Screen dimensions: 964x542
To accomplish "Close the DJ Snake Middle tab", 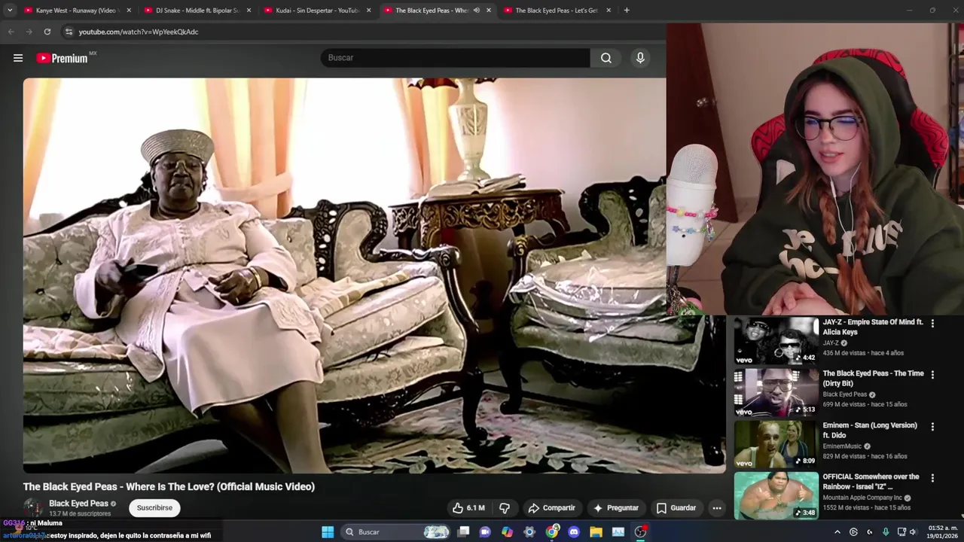I will pos(249,11).
